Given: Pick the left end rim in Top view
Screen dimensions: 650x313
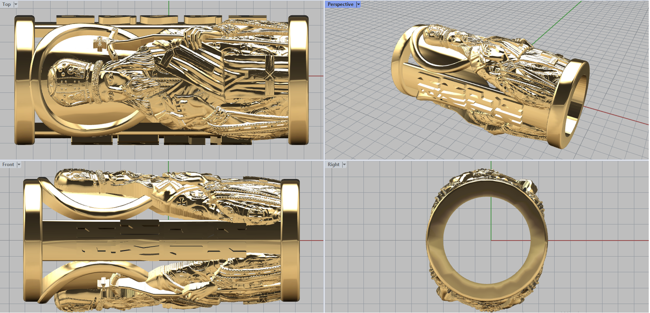Looking at the screenshot, I should [x=24, y=80].
